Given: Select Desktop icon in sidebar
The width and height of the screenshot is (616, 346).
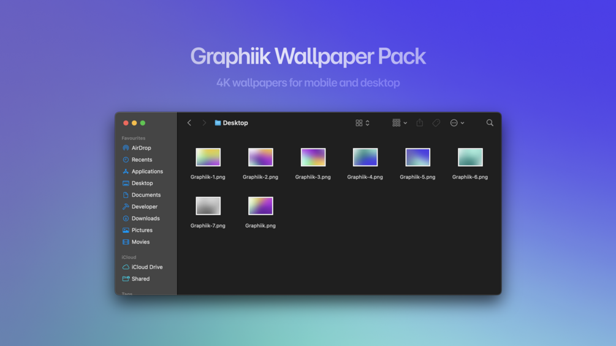Looking at the screenshot, I should 126,183.
